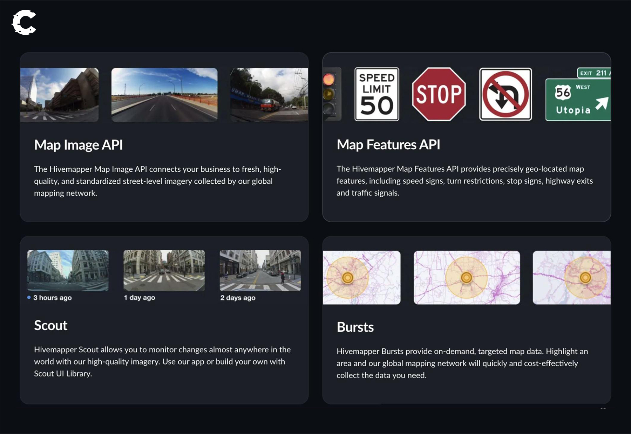This screenshot has width=631, height=434.
Task: Select the first Bursts map thumbnail
Action: [361, 278]
